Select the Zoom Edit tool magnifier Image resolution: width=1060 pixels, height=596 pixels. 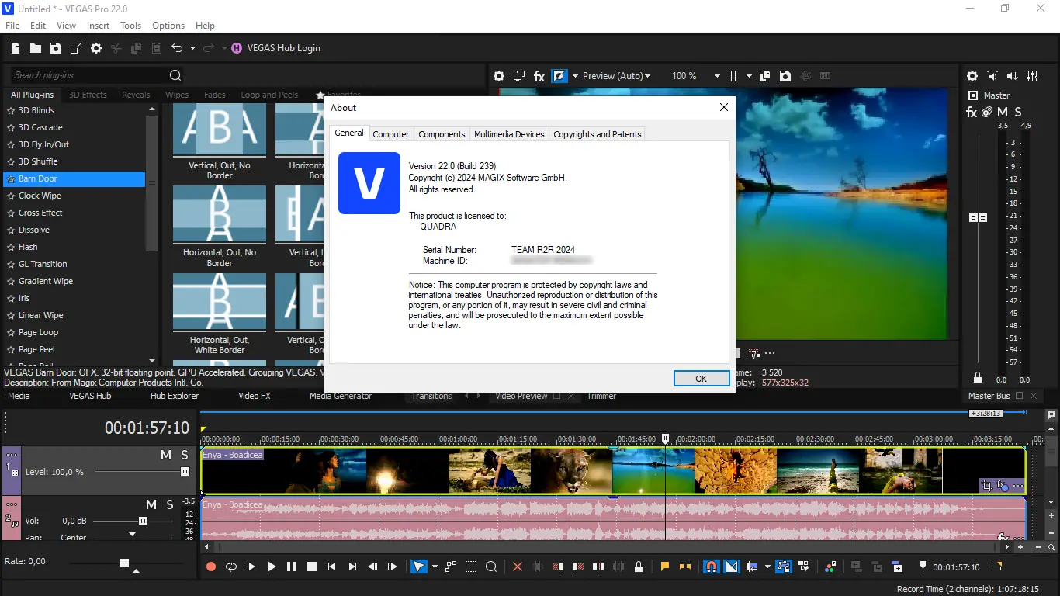click(491, 567)
